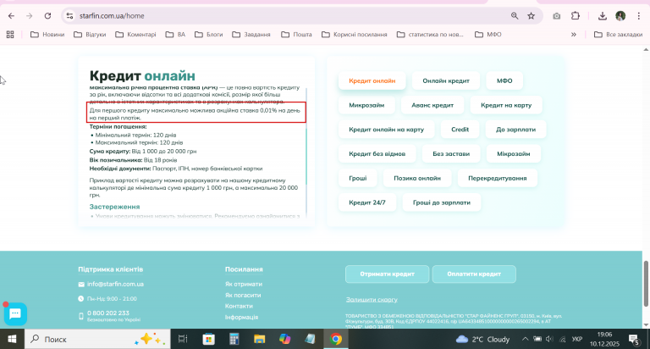
Task: Open Chrome three-dot menu
Action: [x=639, y=16]
